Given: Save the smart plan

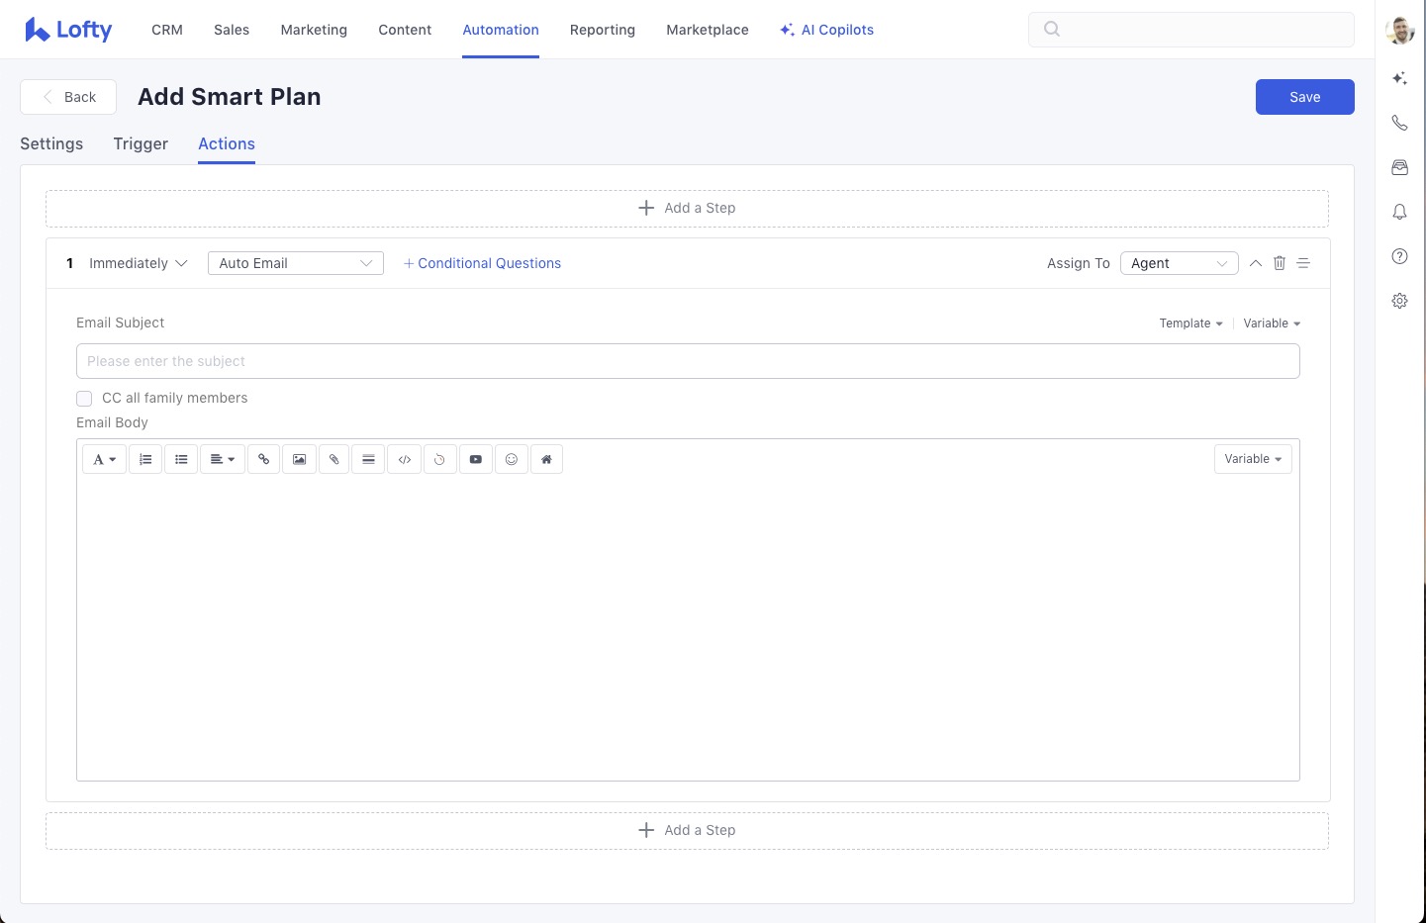Looking at the screenshot, I should tap(1304, 97).
